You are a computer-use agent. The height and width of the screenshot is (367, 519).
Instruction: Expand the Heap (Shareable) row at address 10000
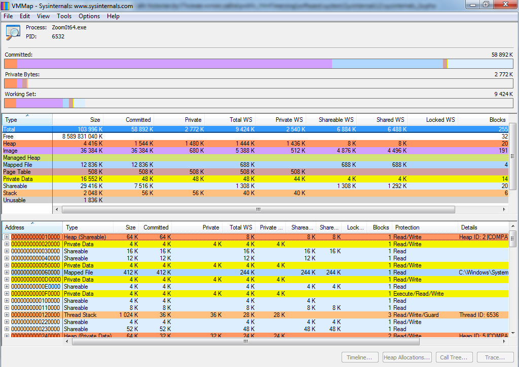pos(7,237)
